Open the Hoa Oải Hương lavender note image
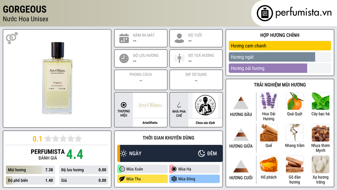Viewport: 337px width, 190px height. 269,101
